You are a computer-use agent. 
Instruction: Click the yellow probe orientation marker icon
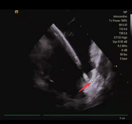point(16,12)
